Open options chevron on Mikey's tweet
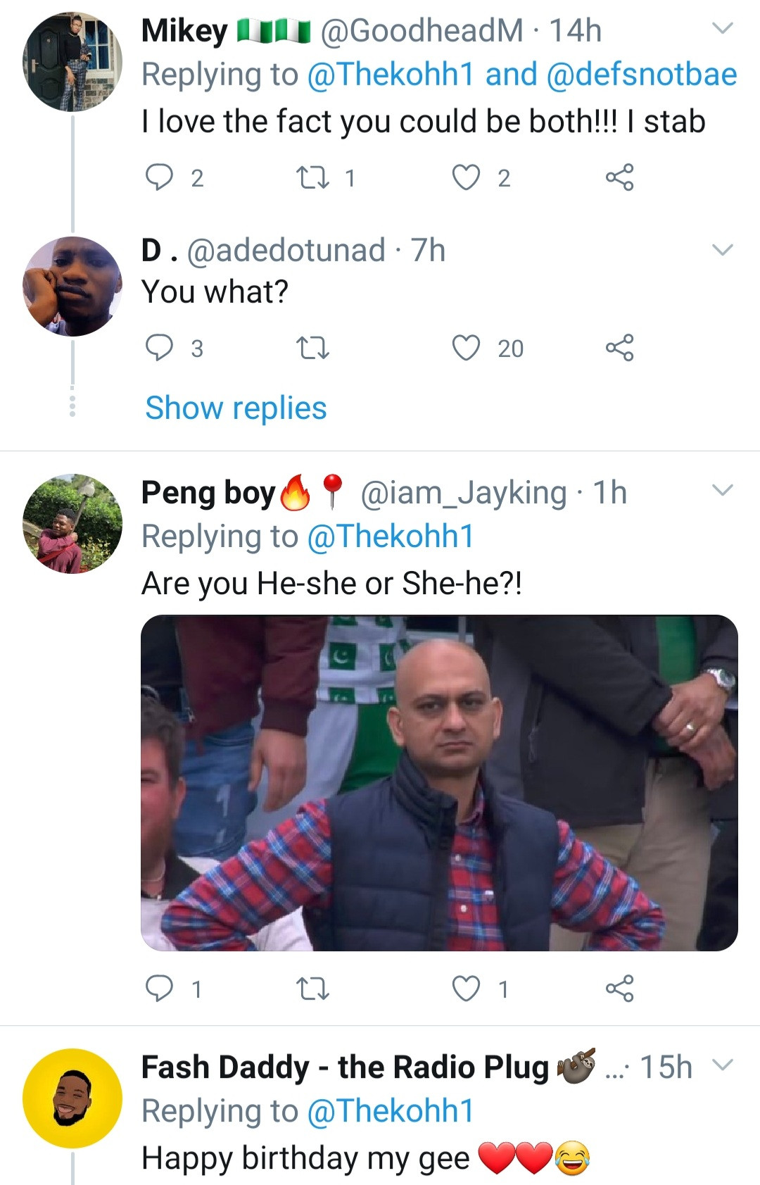The width and height of the screenshot is (760, 1185). 723,29
